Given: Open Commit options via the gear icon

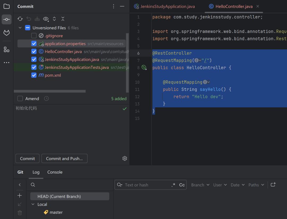Looking at the screenshot, I should point(125,158).
